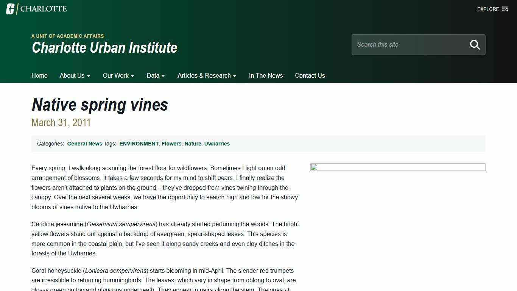This screenshot has height=291, width=517.
Task: Open In The News page
Action: 266,75
